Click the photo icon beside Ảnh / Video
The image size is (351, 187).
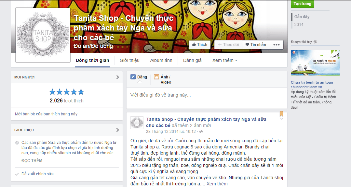click(156, 77)
